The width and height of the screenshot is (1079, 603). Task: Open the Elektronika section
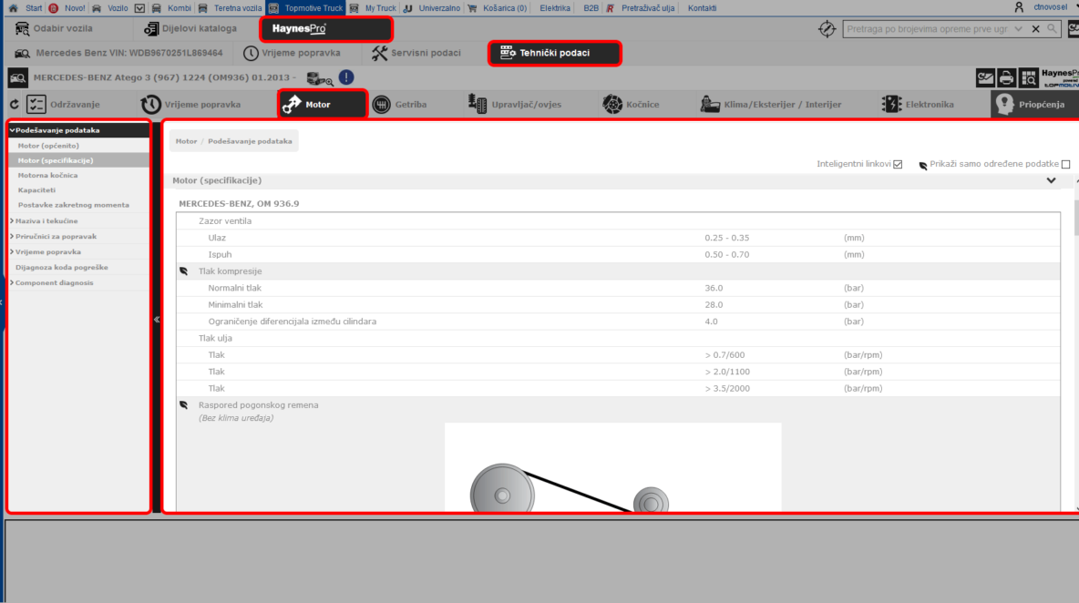click(x=918, y=105)
